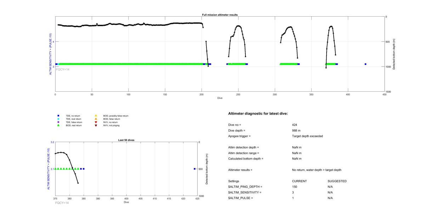This screenshot has height=220, width=425.
Task: Click the suggested N/A for $ALTIM_PING_DEPTH
Action: [x=330, y=187]
